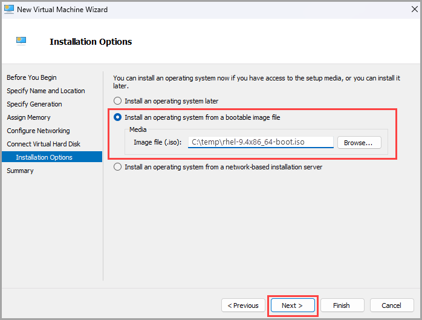Select install from network-based installation server
The height and width of the screenshot is (320, 422).
[x=118, y=167]
